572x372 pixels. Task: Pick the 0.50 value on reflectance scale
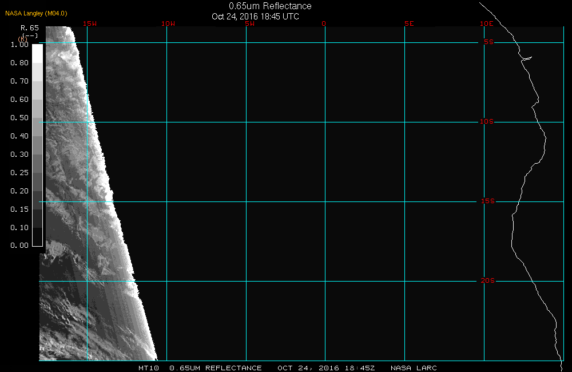tap(19, 118)
